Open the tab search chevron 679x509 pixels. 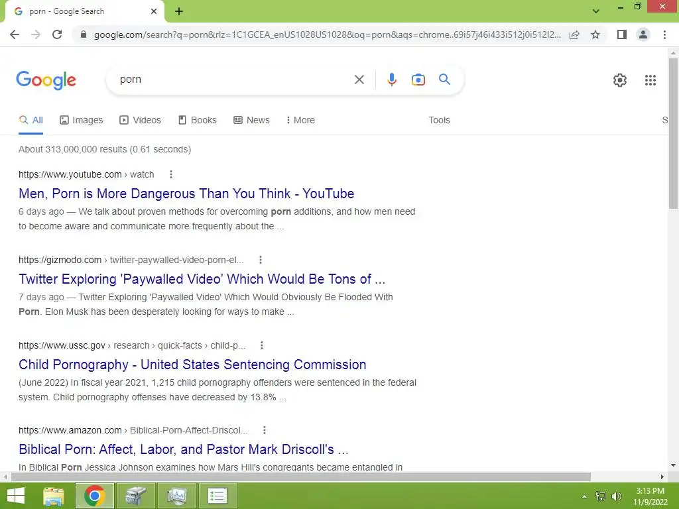(x=596, y=11)
